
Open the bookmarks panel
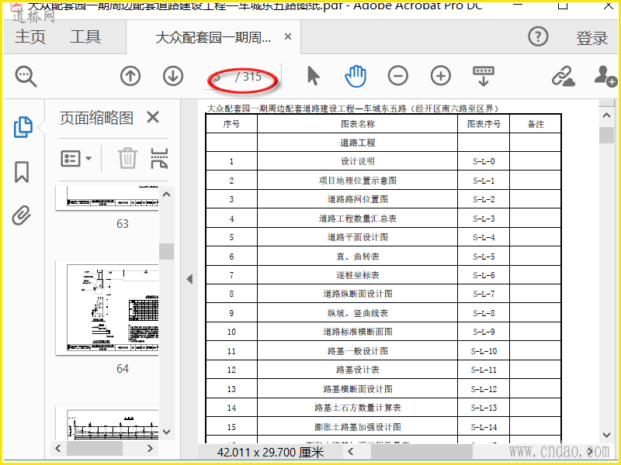pos(22,171)
